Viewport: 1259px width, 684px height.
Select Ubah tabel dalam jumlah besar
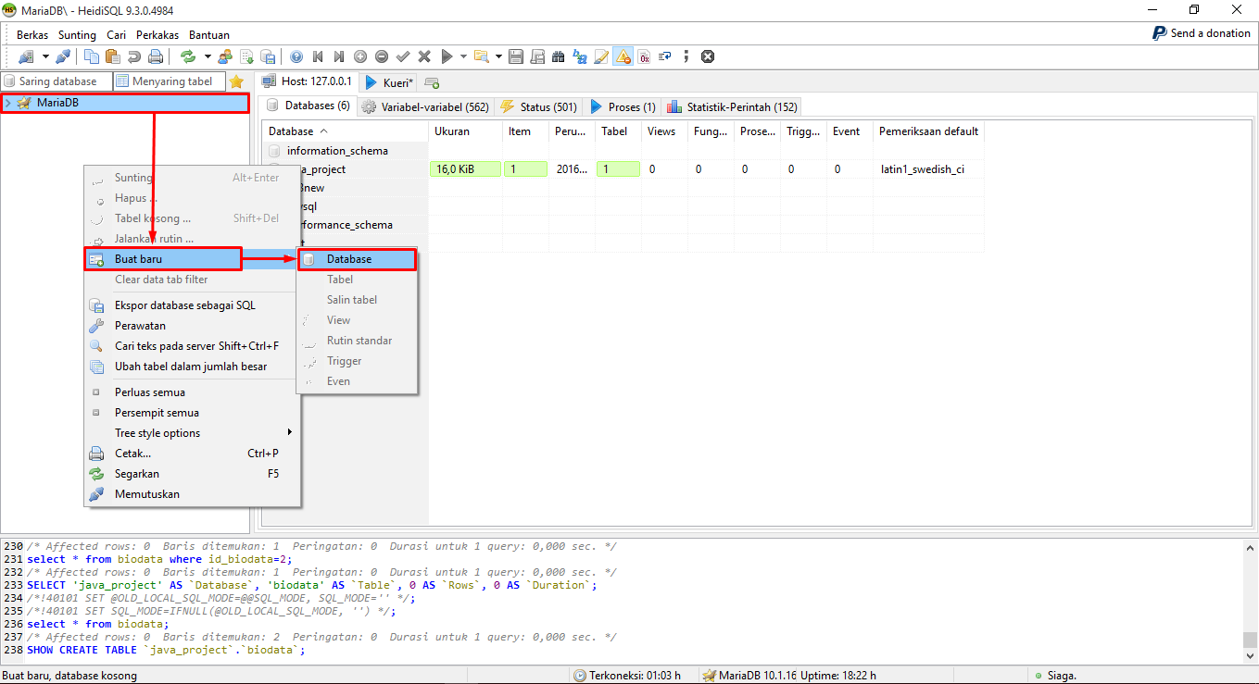pyautogui.click(x=193, y=367)
